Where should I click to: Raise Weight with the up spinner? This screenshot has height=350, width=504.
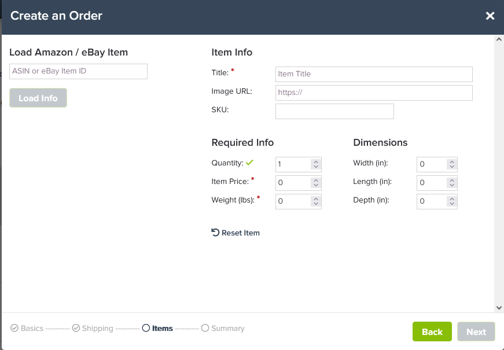(x=316, y=199)
